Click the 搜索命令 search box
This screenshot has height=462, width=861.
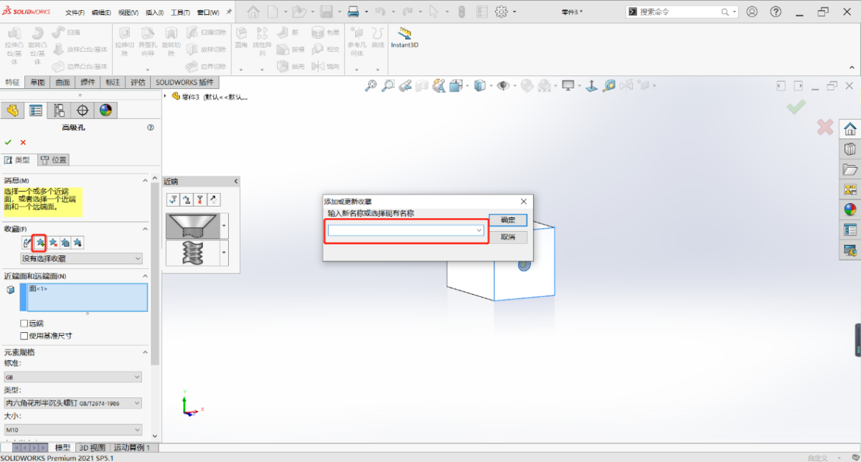pos(682,11)
